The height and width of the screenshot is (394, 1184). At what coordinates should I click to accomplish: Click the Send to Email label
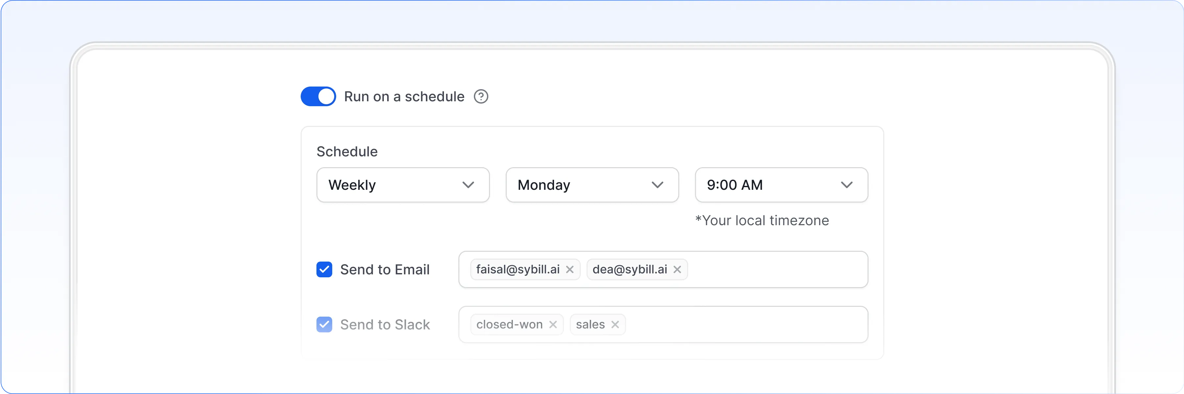pyautogui.click(x=385, y=270)
